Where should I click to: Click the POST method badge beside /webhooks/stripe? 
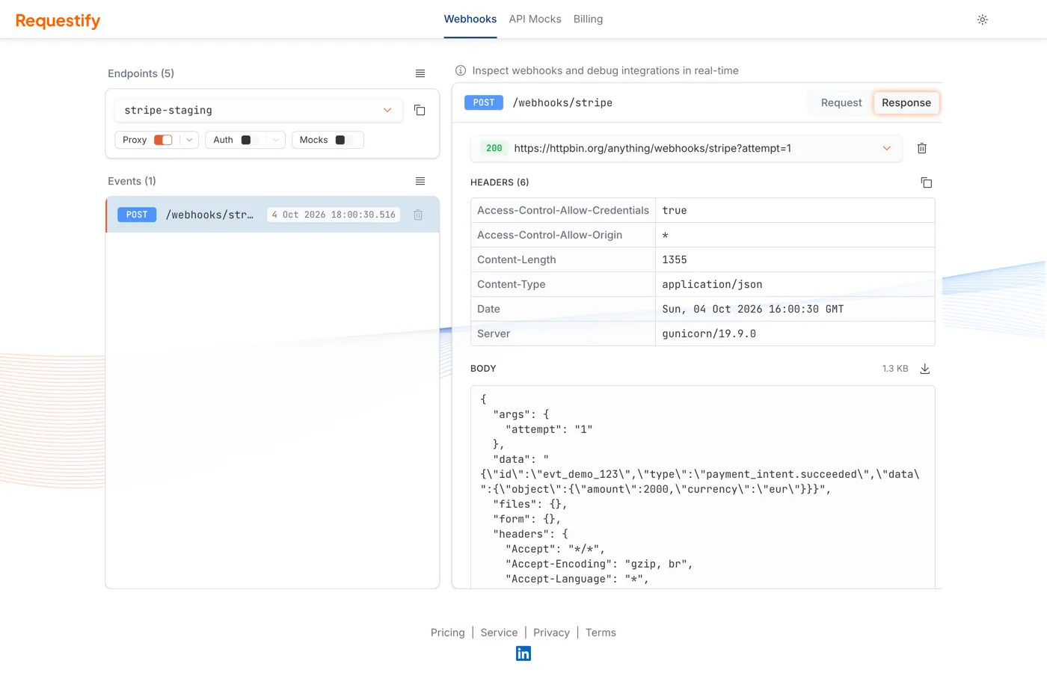[x=483, y=102]
